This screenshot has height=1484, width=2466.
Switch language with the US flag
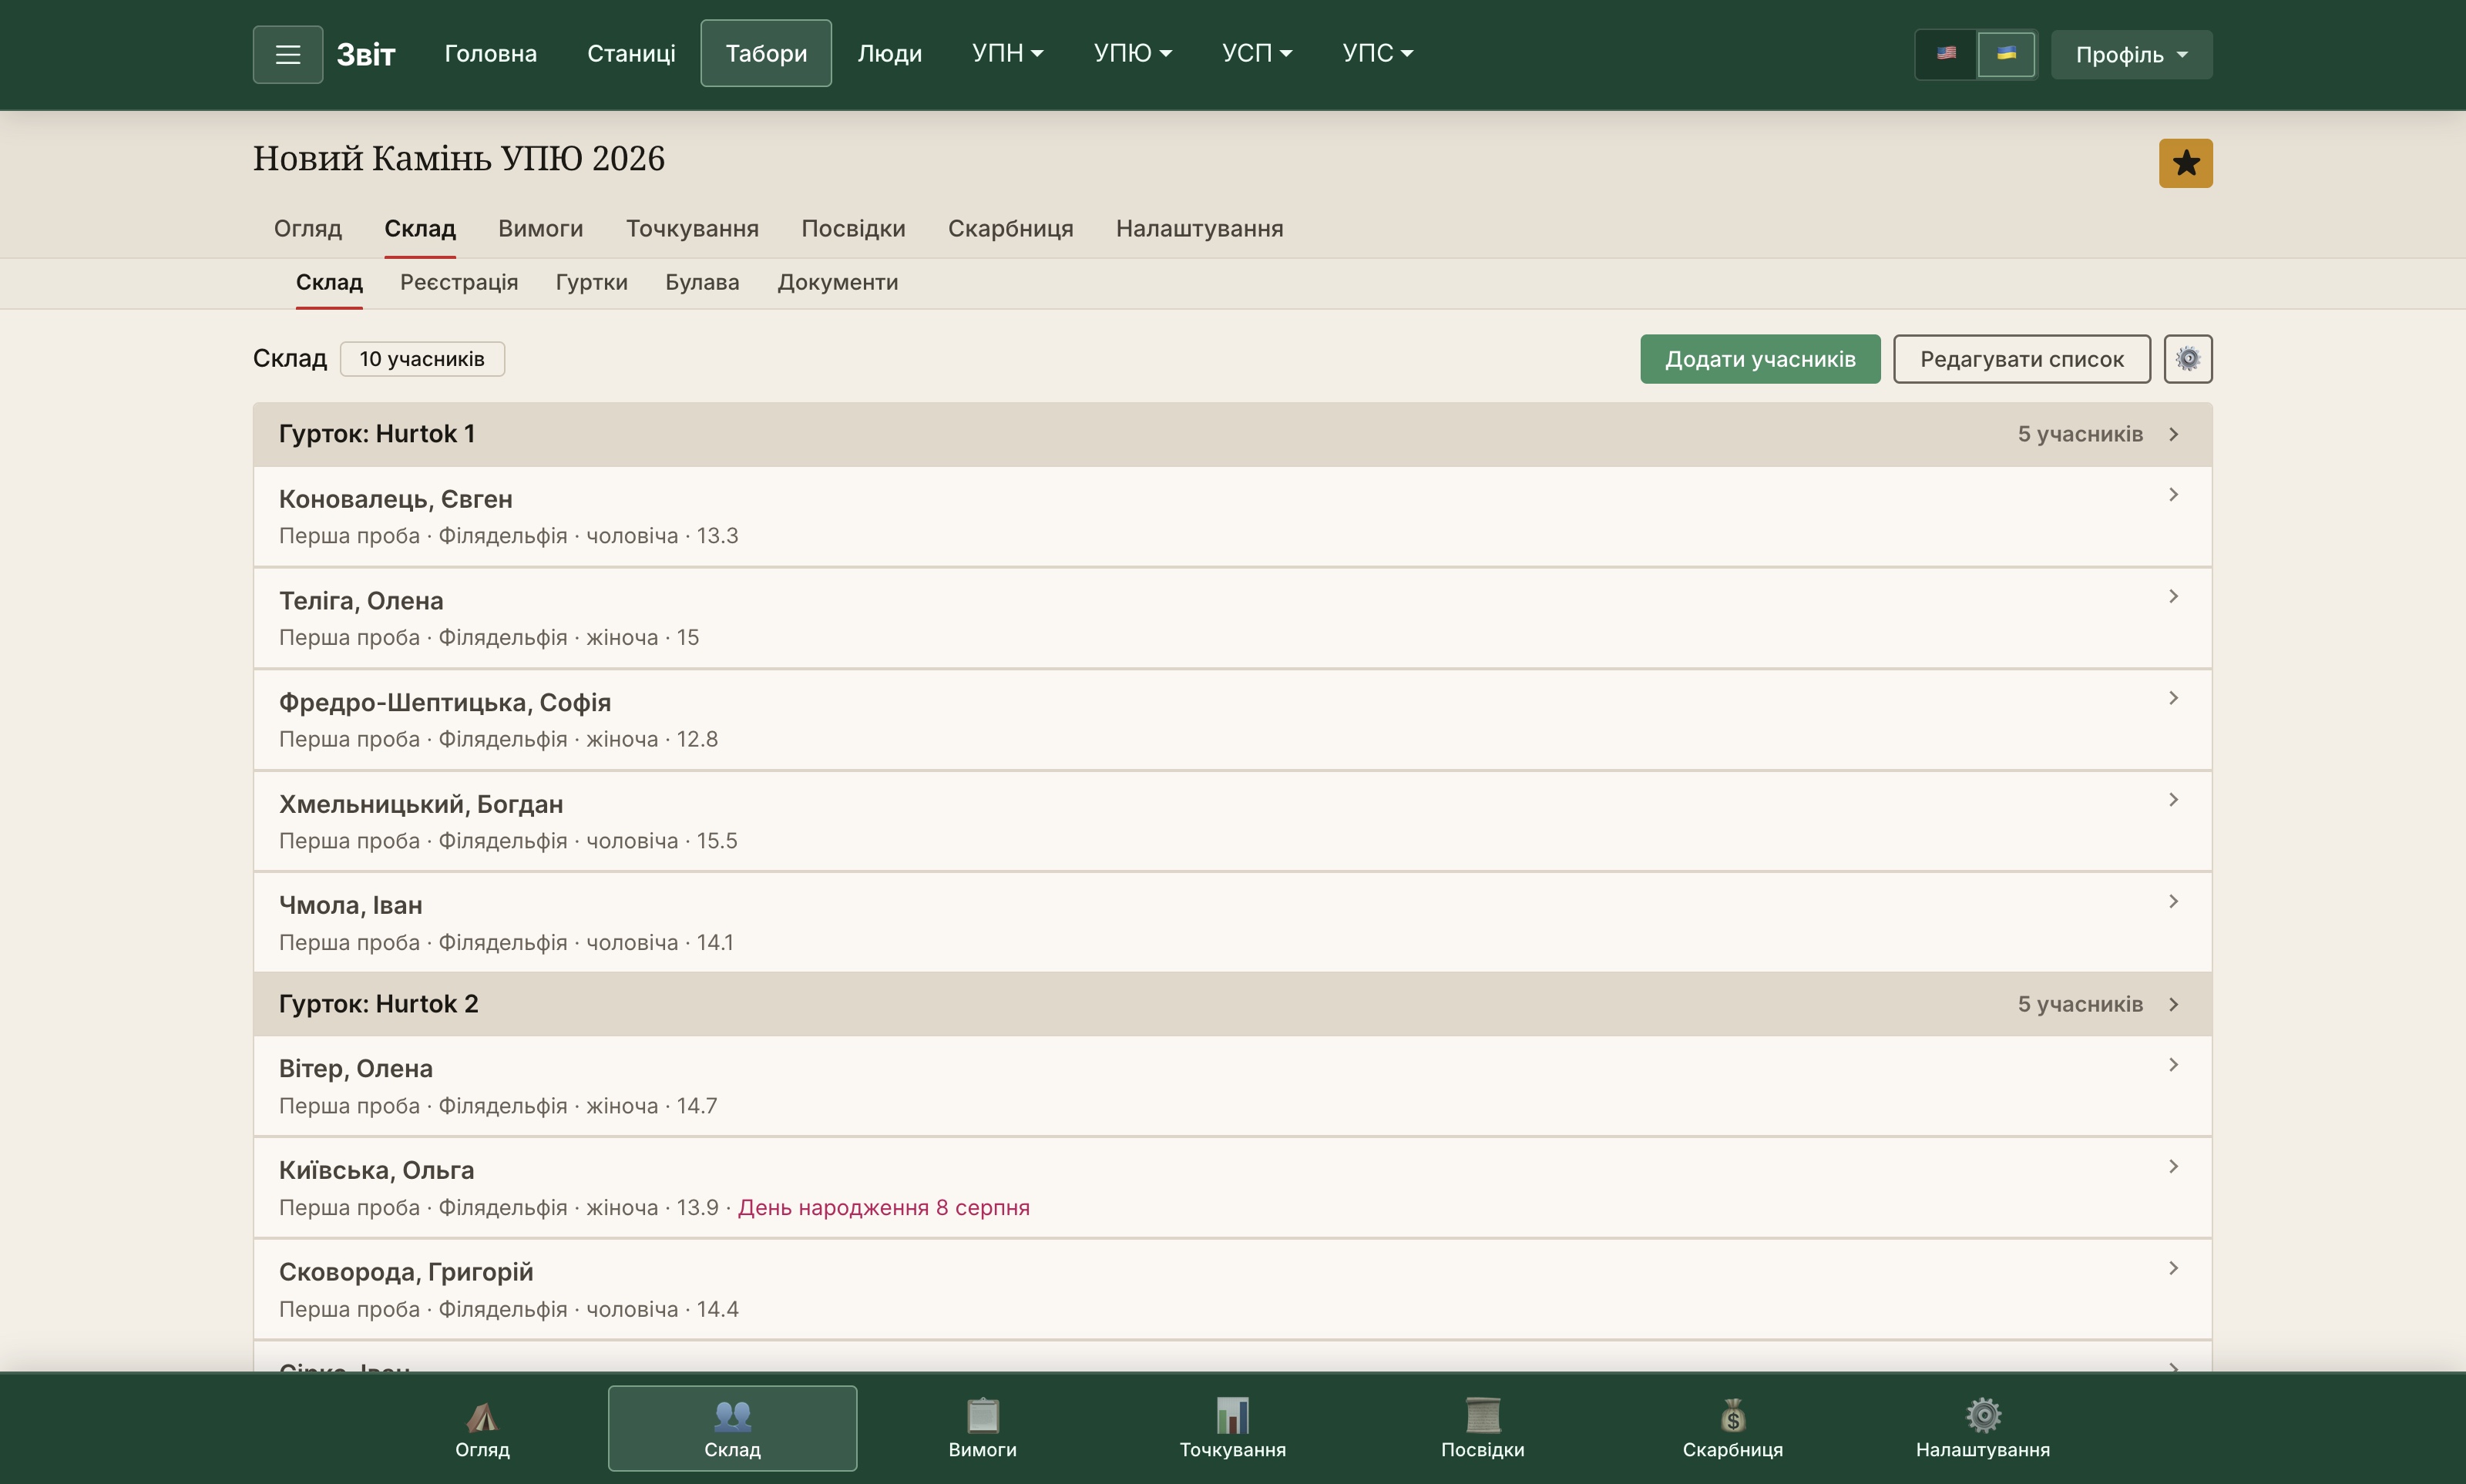point(1945,54)
